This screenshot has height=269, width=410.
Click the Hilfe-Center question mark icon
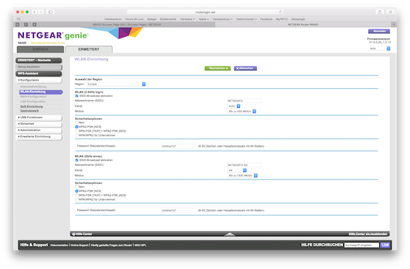coord(74,234)
